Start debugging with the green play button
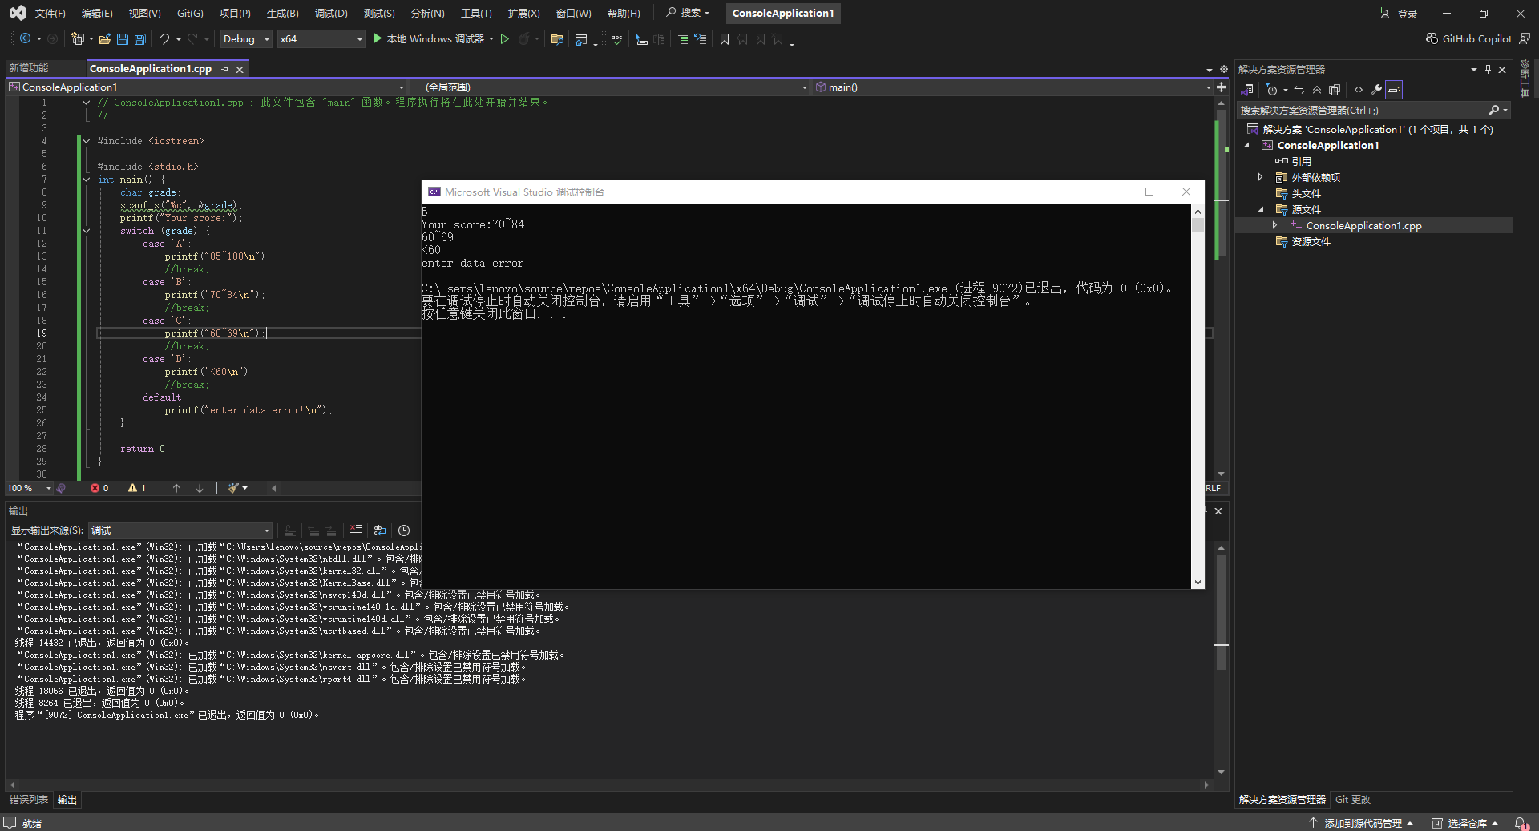 pyautogui.click(x=378, y=38)
